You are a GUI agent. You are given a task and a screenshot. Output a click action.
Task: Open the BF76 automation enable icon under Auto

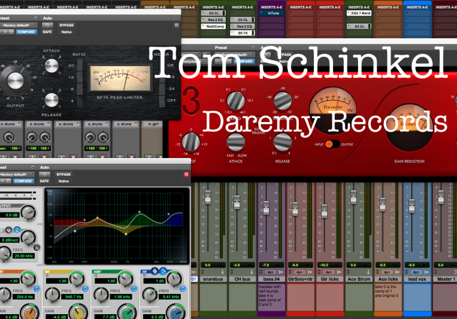tap(47, 25)
